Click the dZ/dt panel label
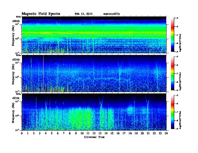The width and height of the screenshot is (198, 153). point(16,98)
